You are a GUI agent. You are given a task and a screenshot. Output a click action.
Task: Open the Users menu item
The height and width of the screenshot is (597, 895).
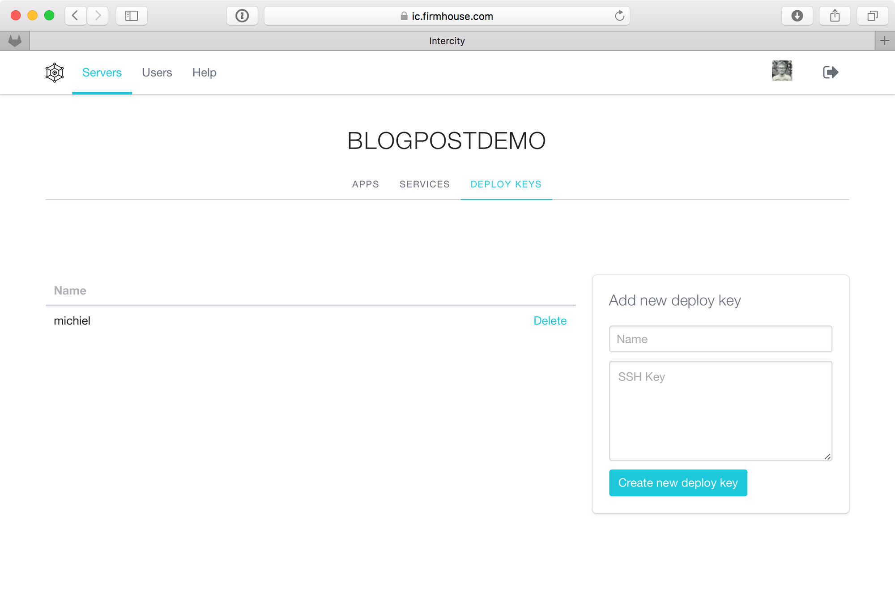click(157, 72)
